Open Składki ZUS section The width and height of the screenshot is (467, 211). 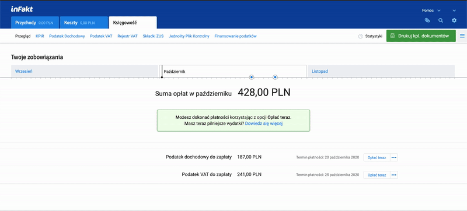(x=153, y=36)
